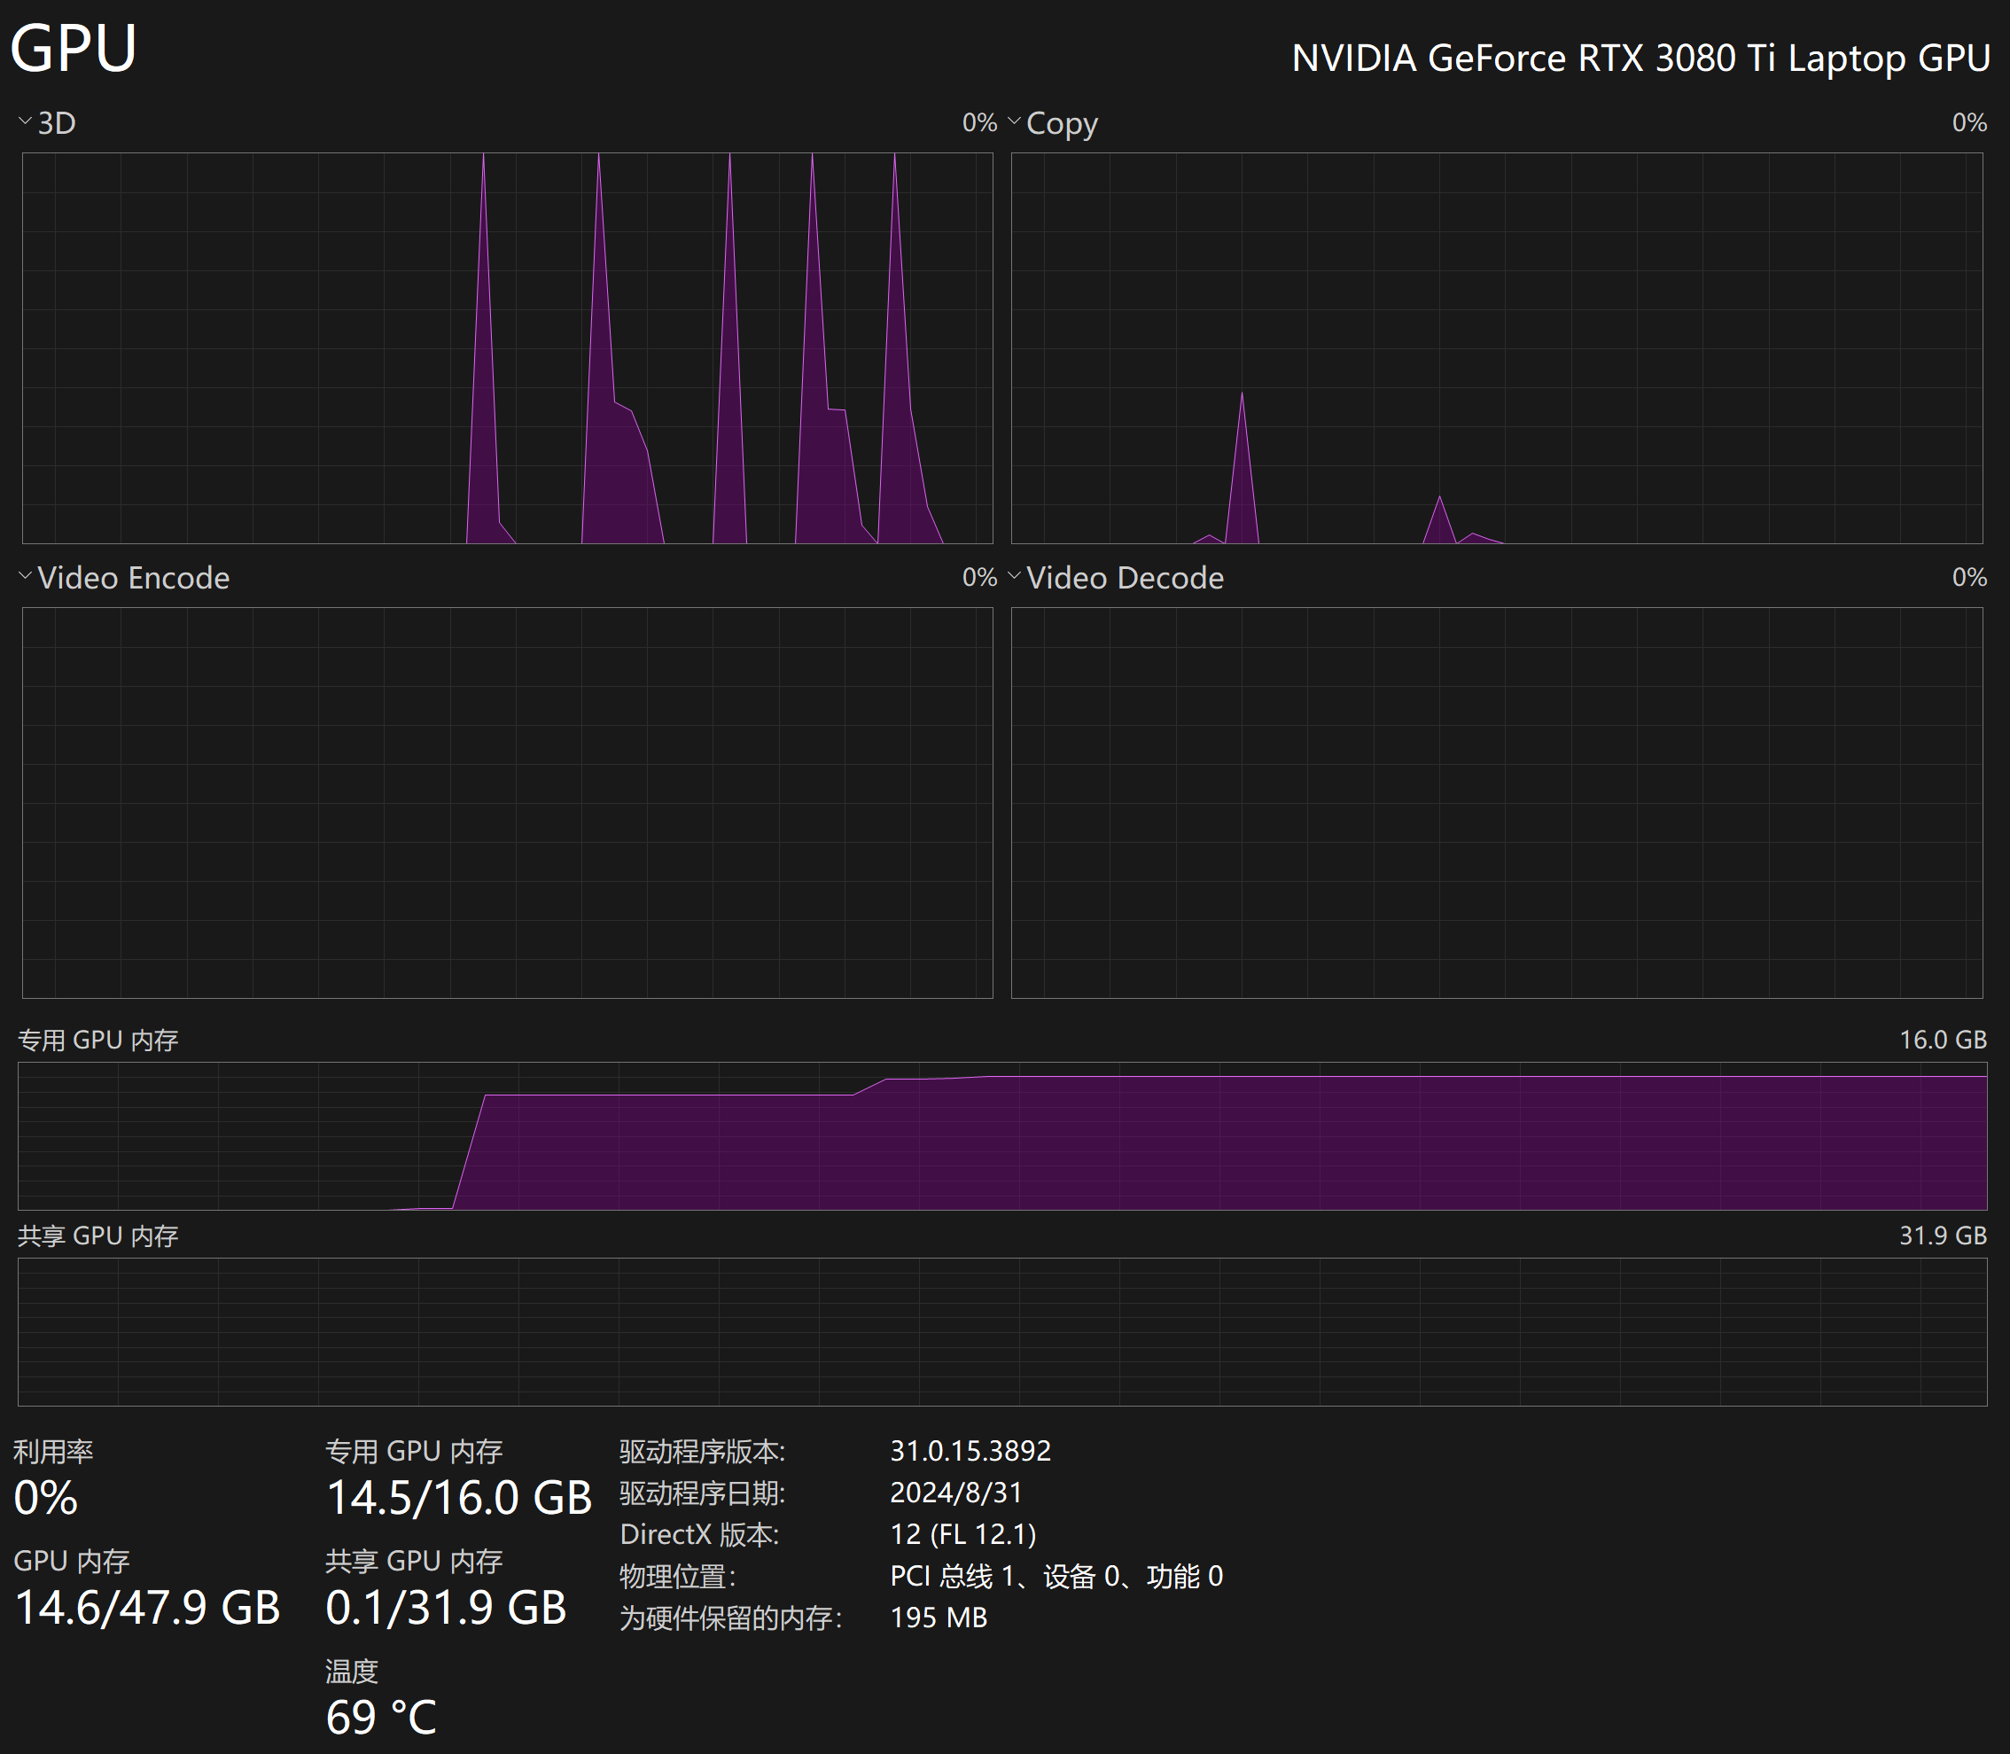Click the 0.1/31.9 GB shared memory value
The width and height of the screenshot is (2010, 1754).
pyautogui.click(x=445, y=1607)
